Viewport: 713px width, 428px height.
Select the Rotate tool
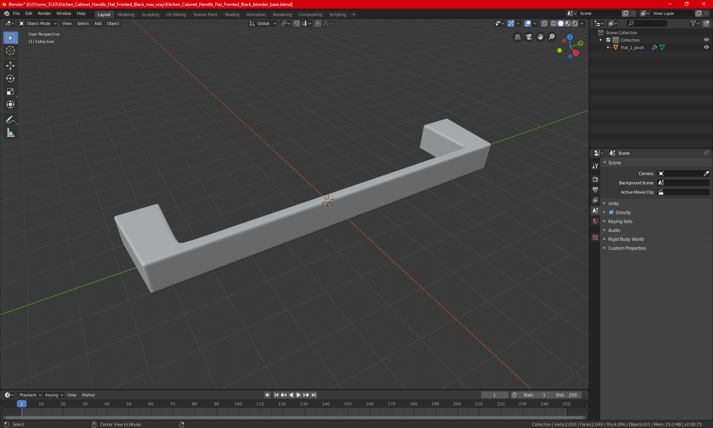(10, 79)
